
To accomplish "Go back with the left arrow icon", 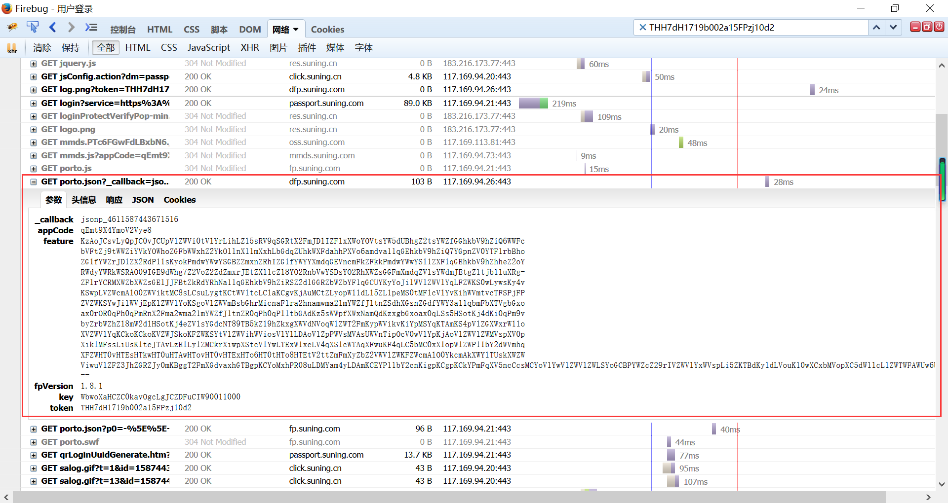I will click(53, 28).
